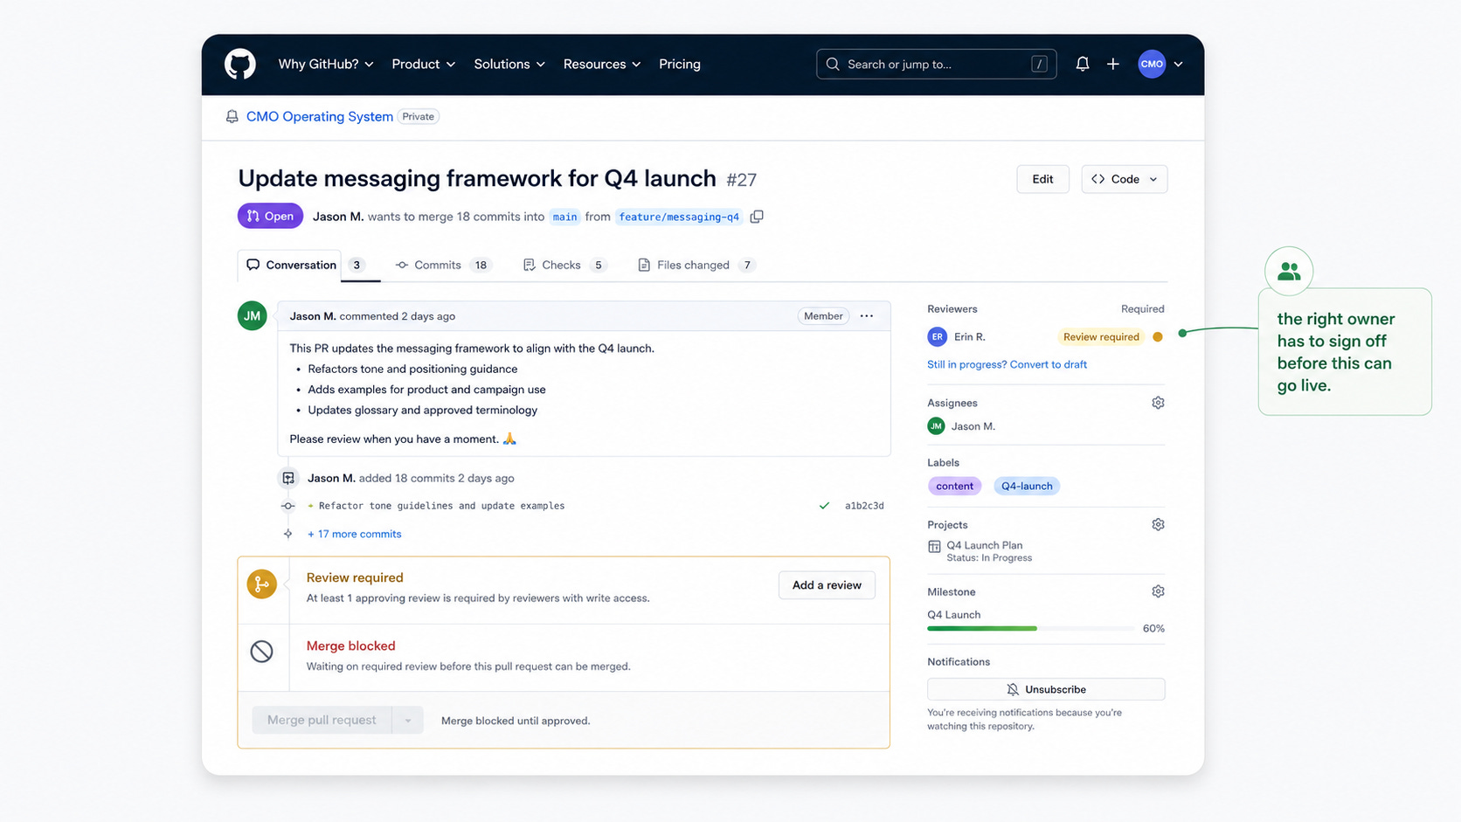This screenshot has width=1461, height=822.
Task: Open the Q4 Launch milestone link
Action: point(953,614)
